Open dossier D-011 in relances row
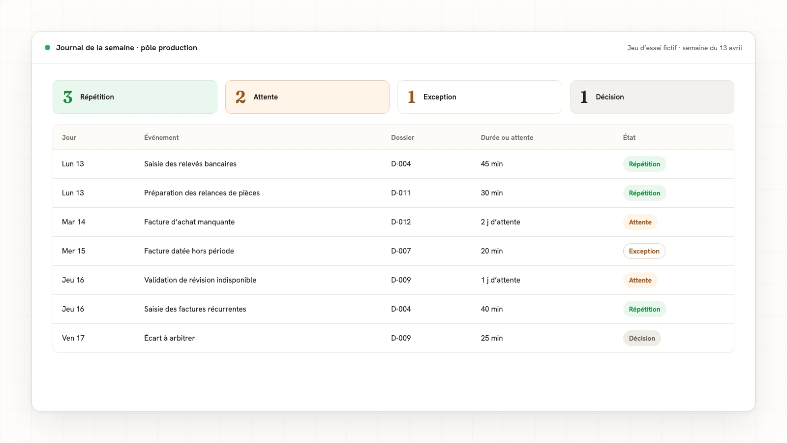Viewport: 787px width, 443px height. tap(401, 193)
